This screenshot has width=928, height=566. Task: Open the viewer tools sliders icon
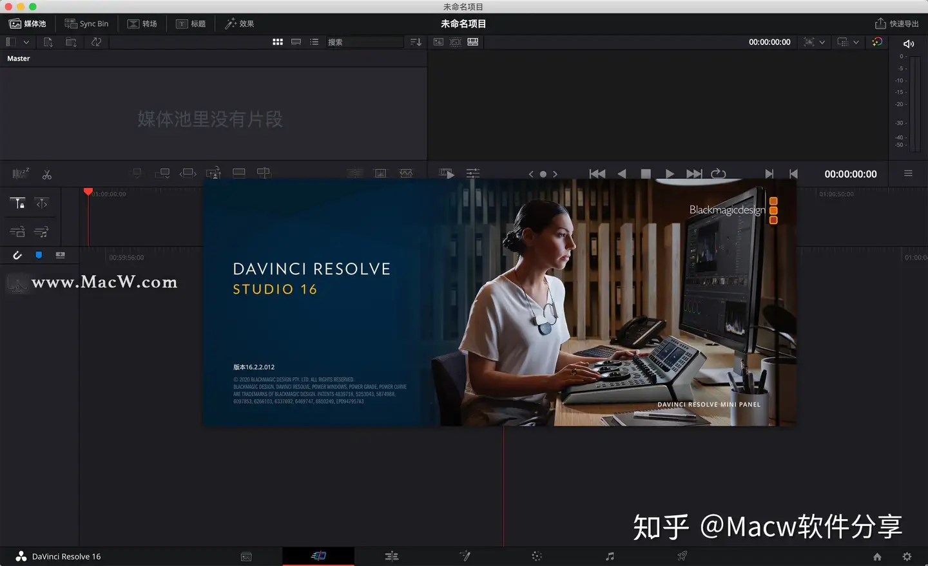pos(473,173)
